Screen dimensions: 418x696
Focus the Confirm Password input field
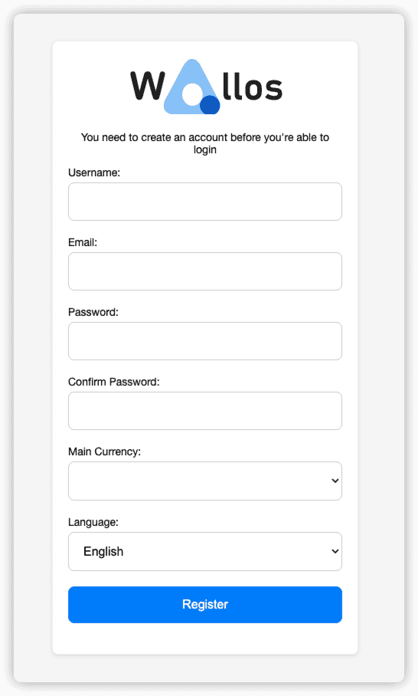pyautogui.click(x=204, y=411)
